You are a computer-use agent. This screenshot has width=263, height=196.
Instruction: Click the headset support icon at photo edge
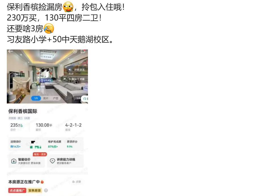(85, 99)
